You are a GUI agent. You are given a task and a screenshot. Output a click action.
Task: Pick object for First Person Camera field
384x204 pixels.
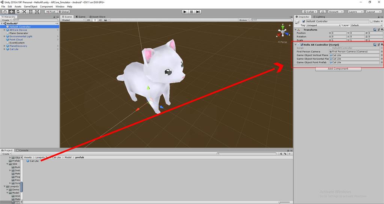point(382,52)
